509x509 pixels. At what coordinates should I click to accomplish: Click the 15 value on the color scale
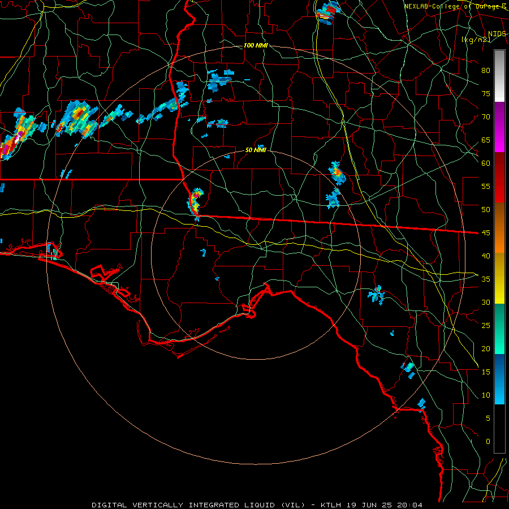point(486,372)
